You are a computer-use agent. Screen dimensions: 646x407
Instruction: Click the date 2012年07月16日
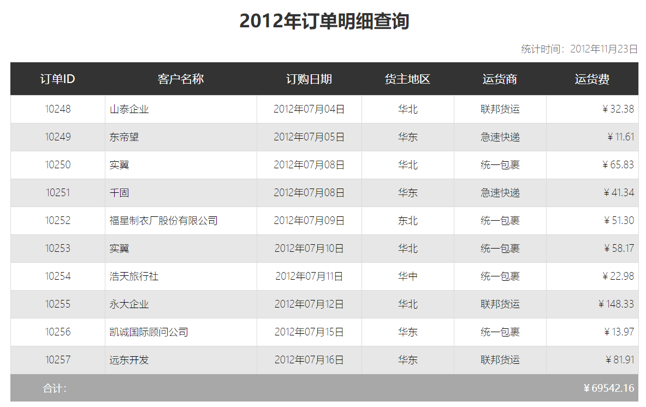coord(309,359)
